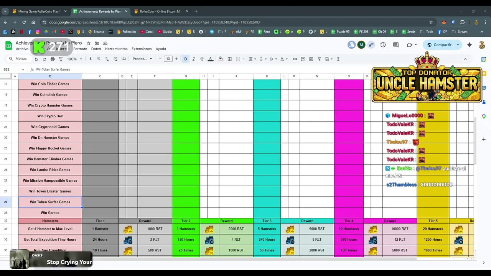
Task: Redo the last action in Sheets toolbar
Action: point(44,59)
